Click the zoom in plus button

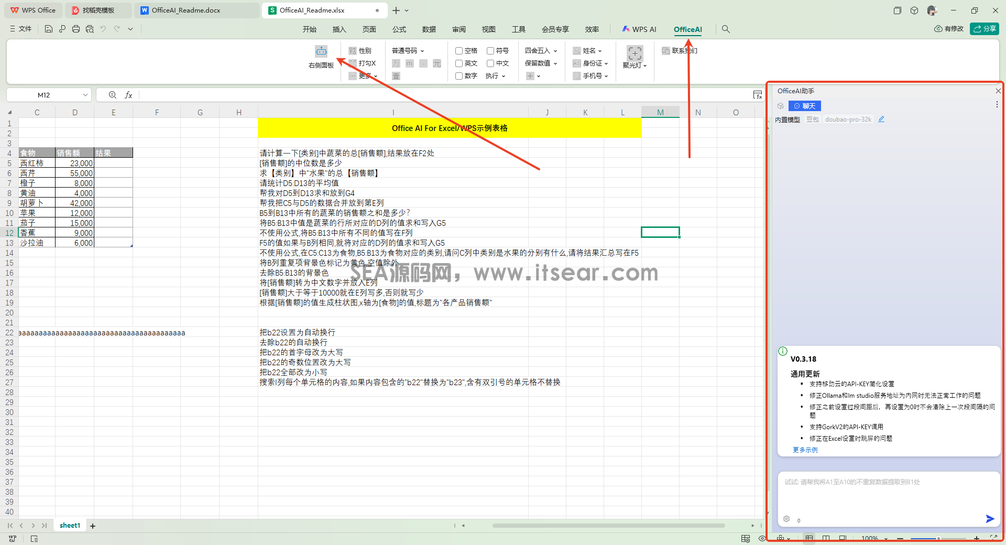pyautogui.click(x=977, y=538)
